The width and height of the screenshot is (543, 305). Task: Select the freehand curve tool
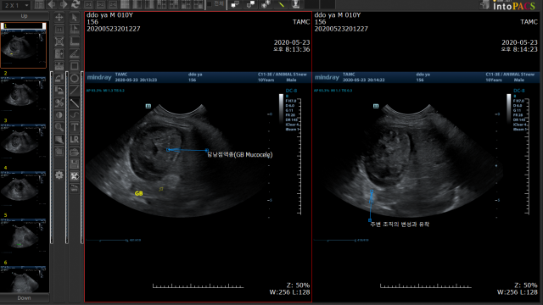point(74,115)
